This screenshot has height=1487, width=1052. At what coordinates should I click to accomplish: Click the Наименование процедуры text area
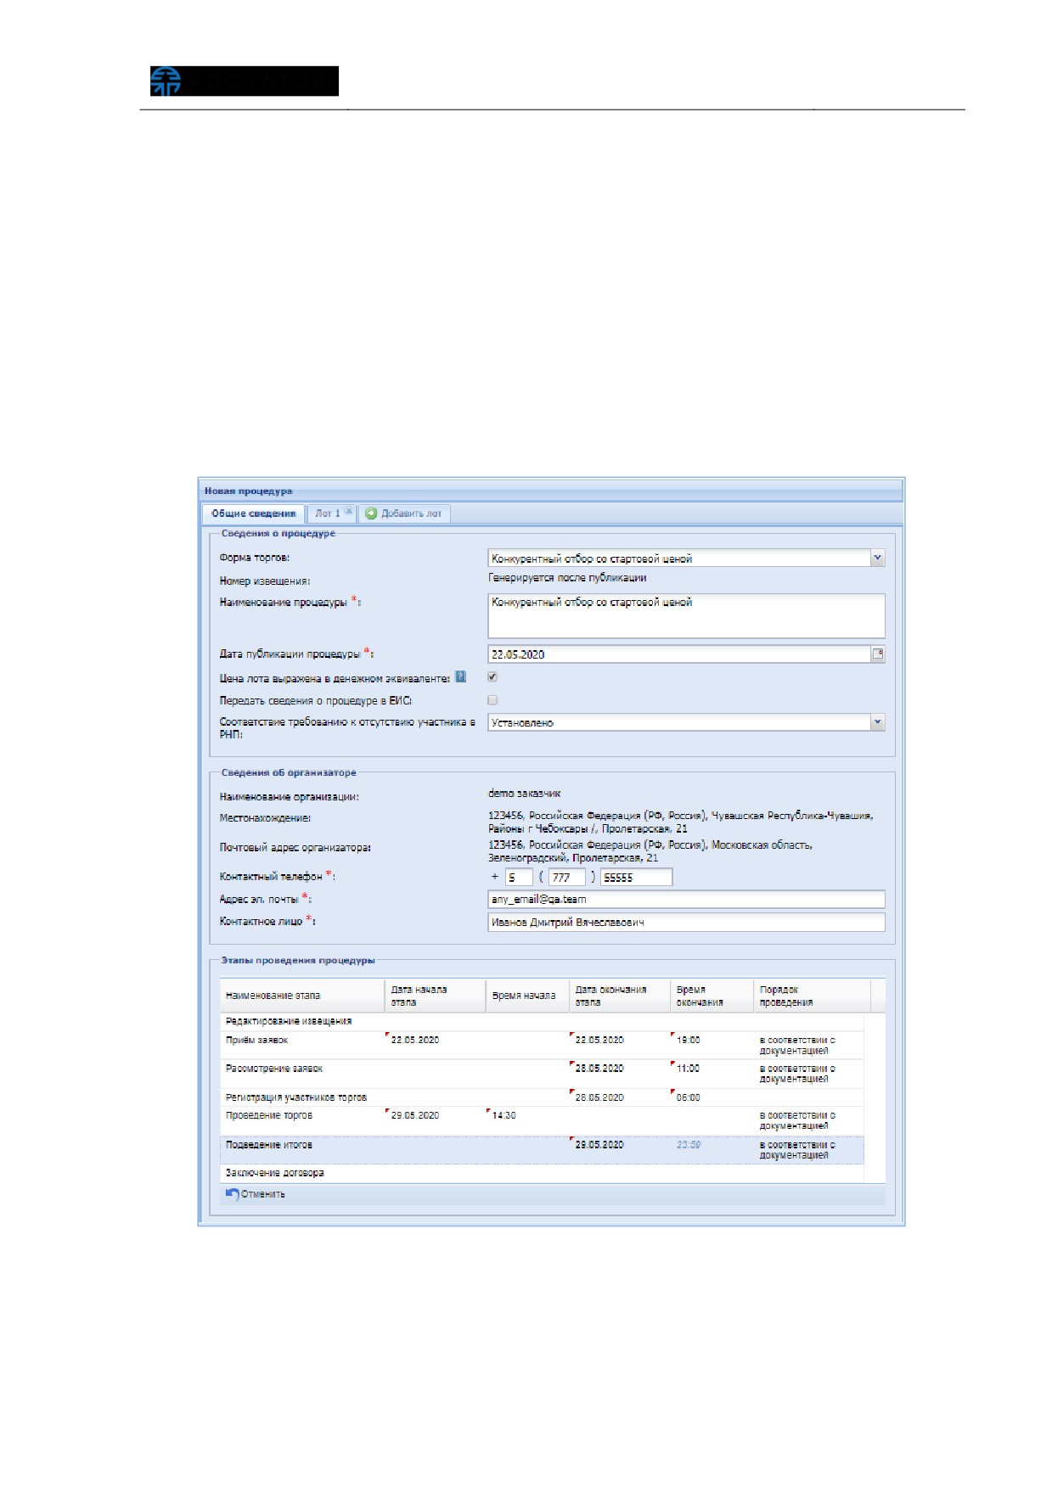point(686,615)
